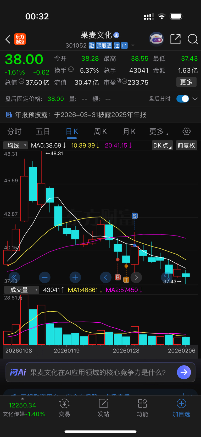This screenshot has width=201, height=437.
Task: Move cursor left with chart arrow
Action: tap(106, 277)
